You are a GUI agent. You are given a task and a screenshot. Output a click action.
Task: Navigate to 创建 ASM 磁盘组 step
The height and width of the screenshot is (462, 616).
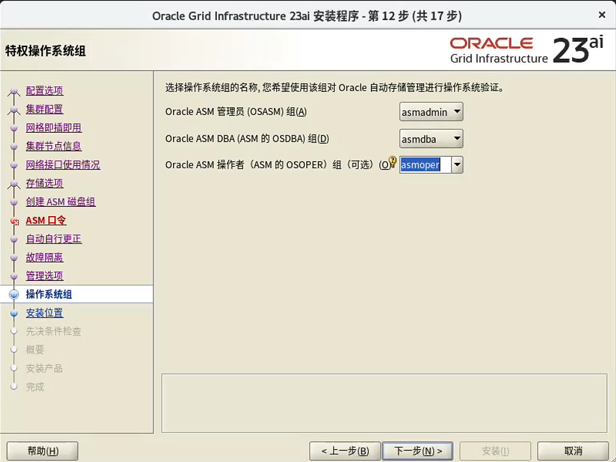click(61, 202)
